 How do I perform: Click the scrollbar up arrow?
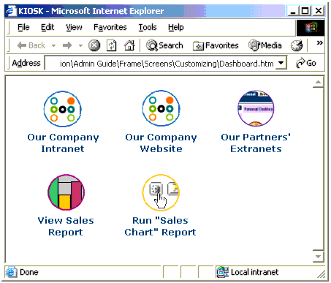coord(318,83)
